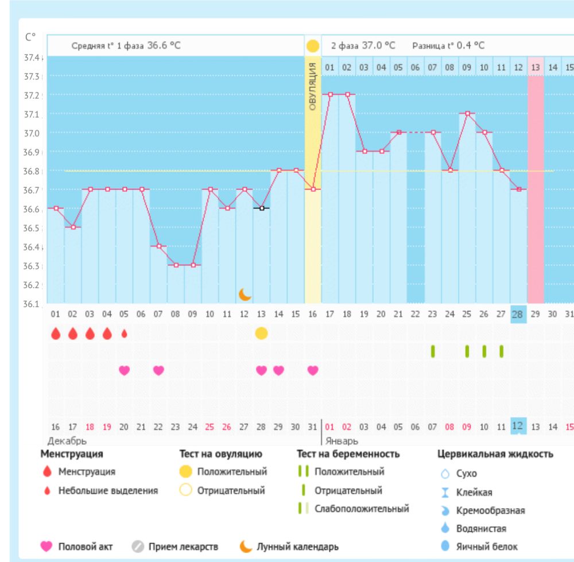Select the positive ovulation test marker on day 13
The height and width of the screenshot is (562, 574).
tap(261, 334)
